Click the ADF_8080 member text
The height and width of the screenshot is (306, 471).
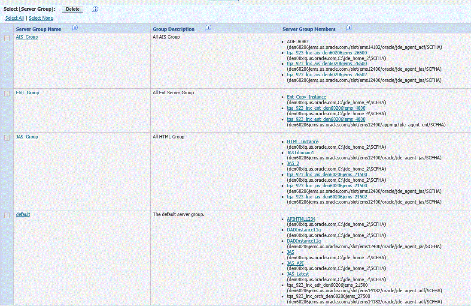[297, 42]
